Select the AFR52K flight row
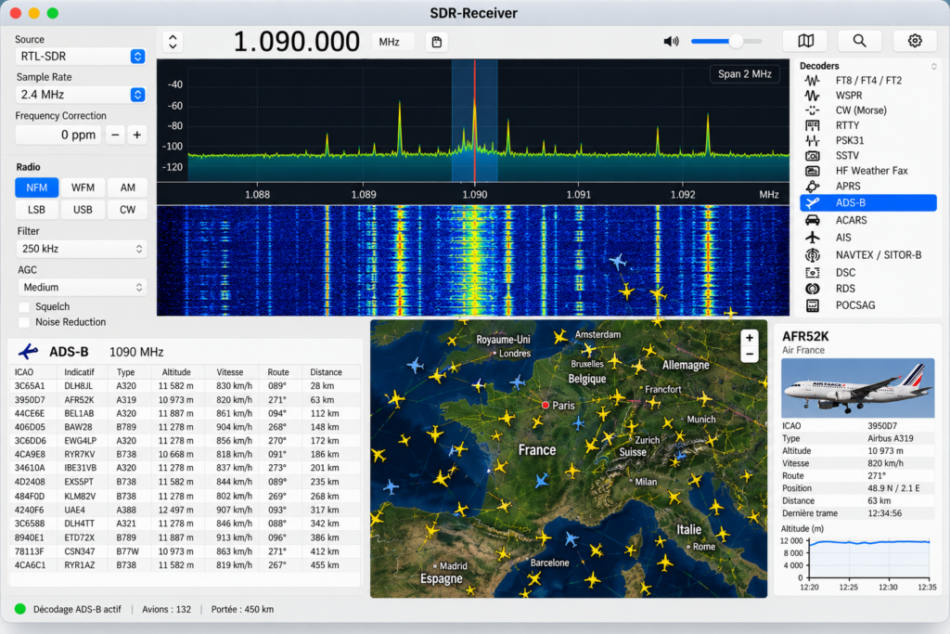The width and height of the screenshot is (950, 634). 185,400
